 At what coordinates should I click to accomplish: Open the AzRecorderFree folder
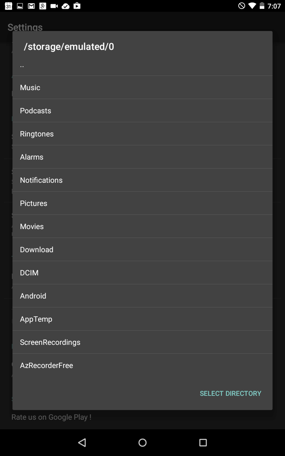[142, 365]
